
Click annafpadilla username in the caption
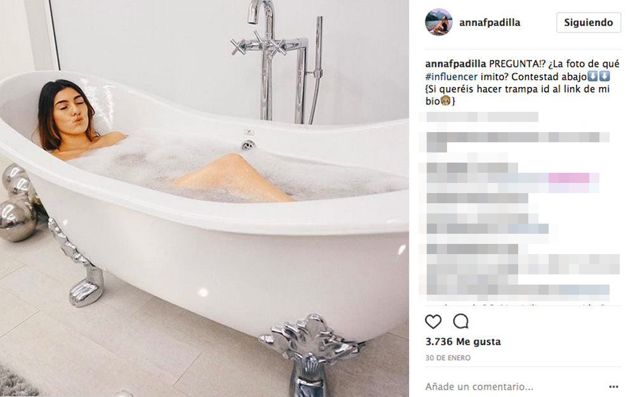click(455, 64)
